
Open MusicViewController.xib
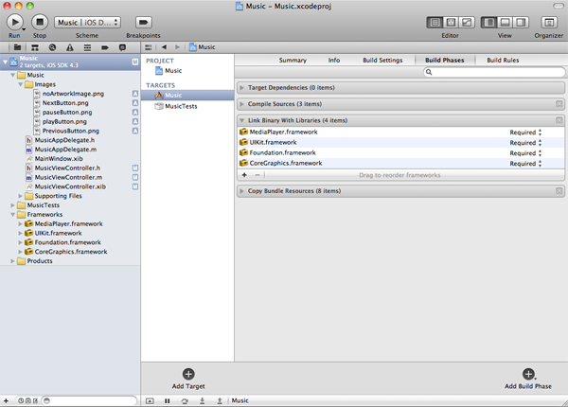[70, 186]
